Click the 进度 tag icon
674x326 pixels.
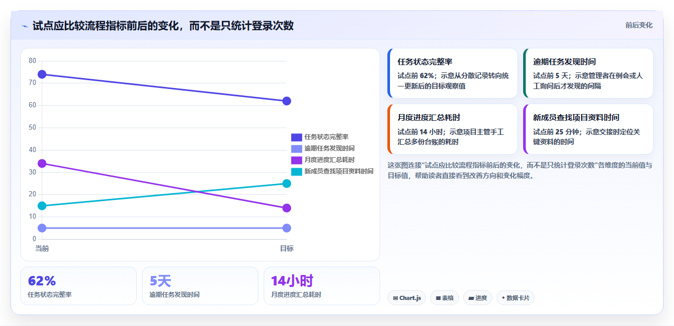click(x=471, y=298)
